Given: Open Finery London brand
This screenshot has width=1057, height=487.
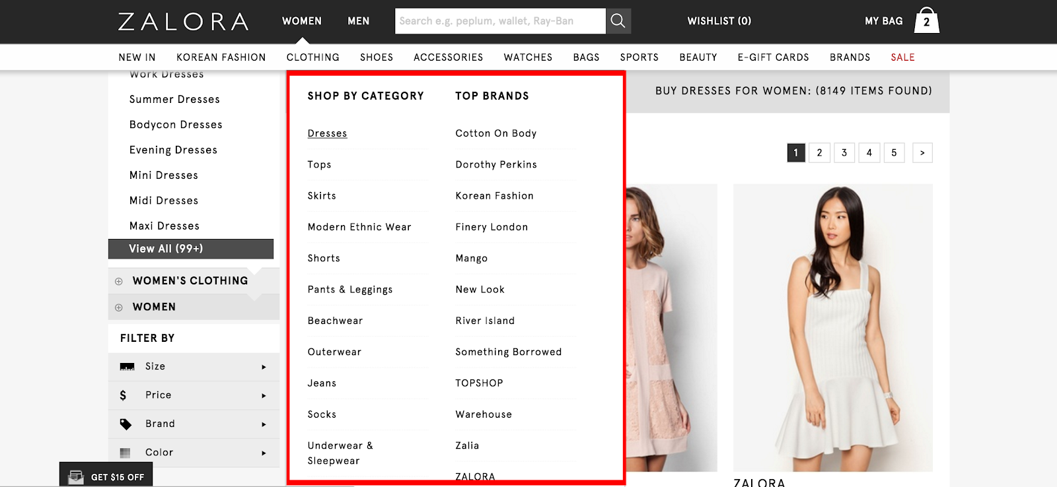Looking at the screenshot, I should [492, 227].
